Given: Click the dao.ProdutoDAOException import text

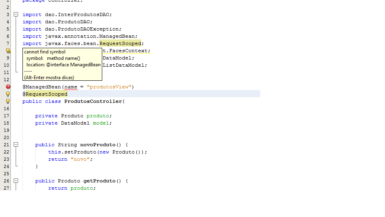Looking at the screenshot, I should coord(82,29).
